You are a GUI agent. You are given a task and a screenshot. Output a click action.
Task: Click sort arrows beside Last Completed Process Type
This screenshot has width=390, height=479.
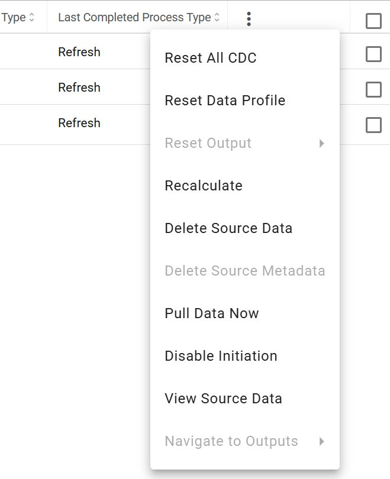coord(217,17)
